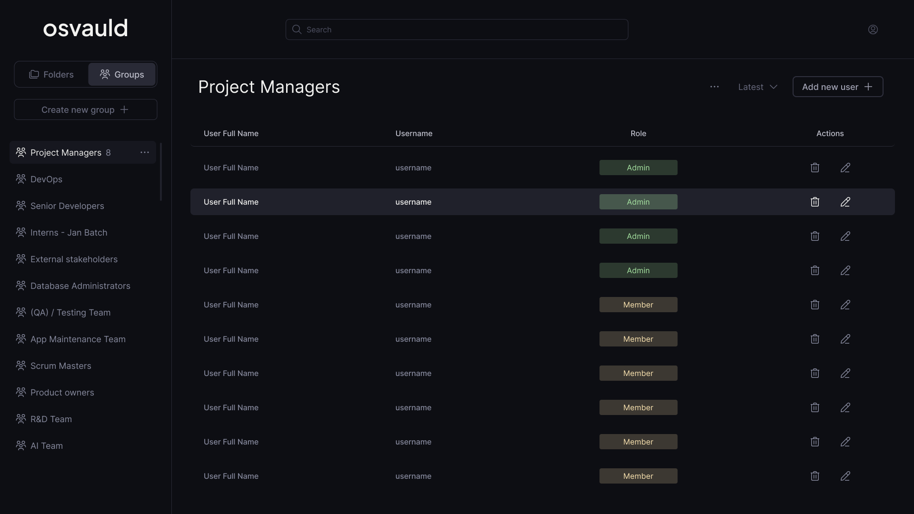This screenshot has height=514, width=914.
Task: Edit user in the third Admin row
Action: point(845,236)
